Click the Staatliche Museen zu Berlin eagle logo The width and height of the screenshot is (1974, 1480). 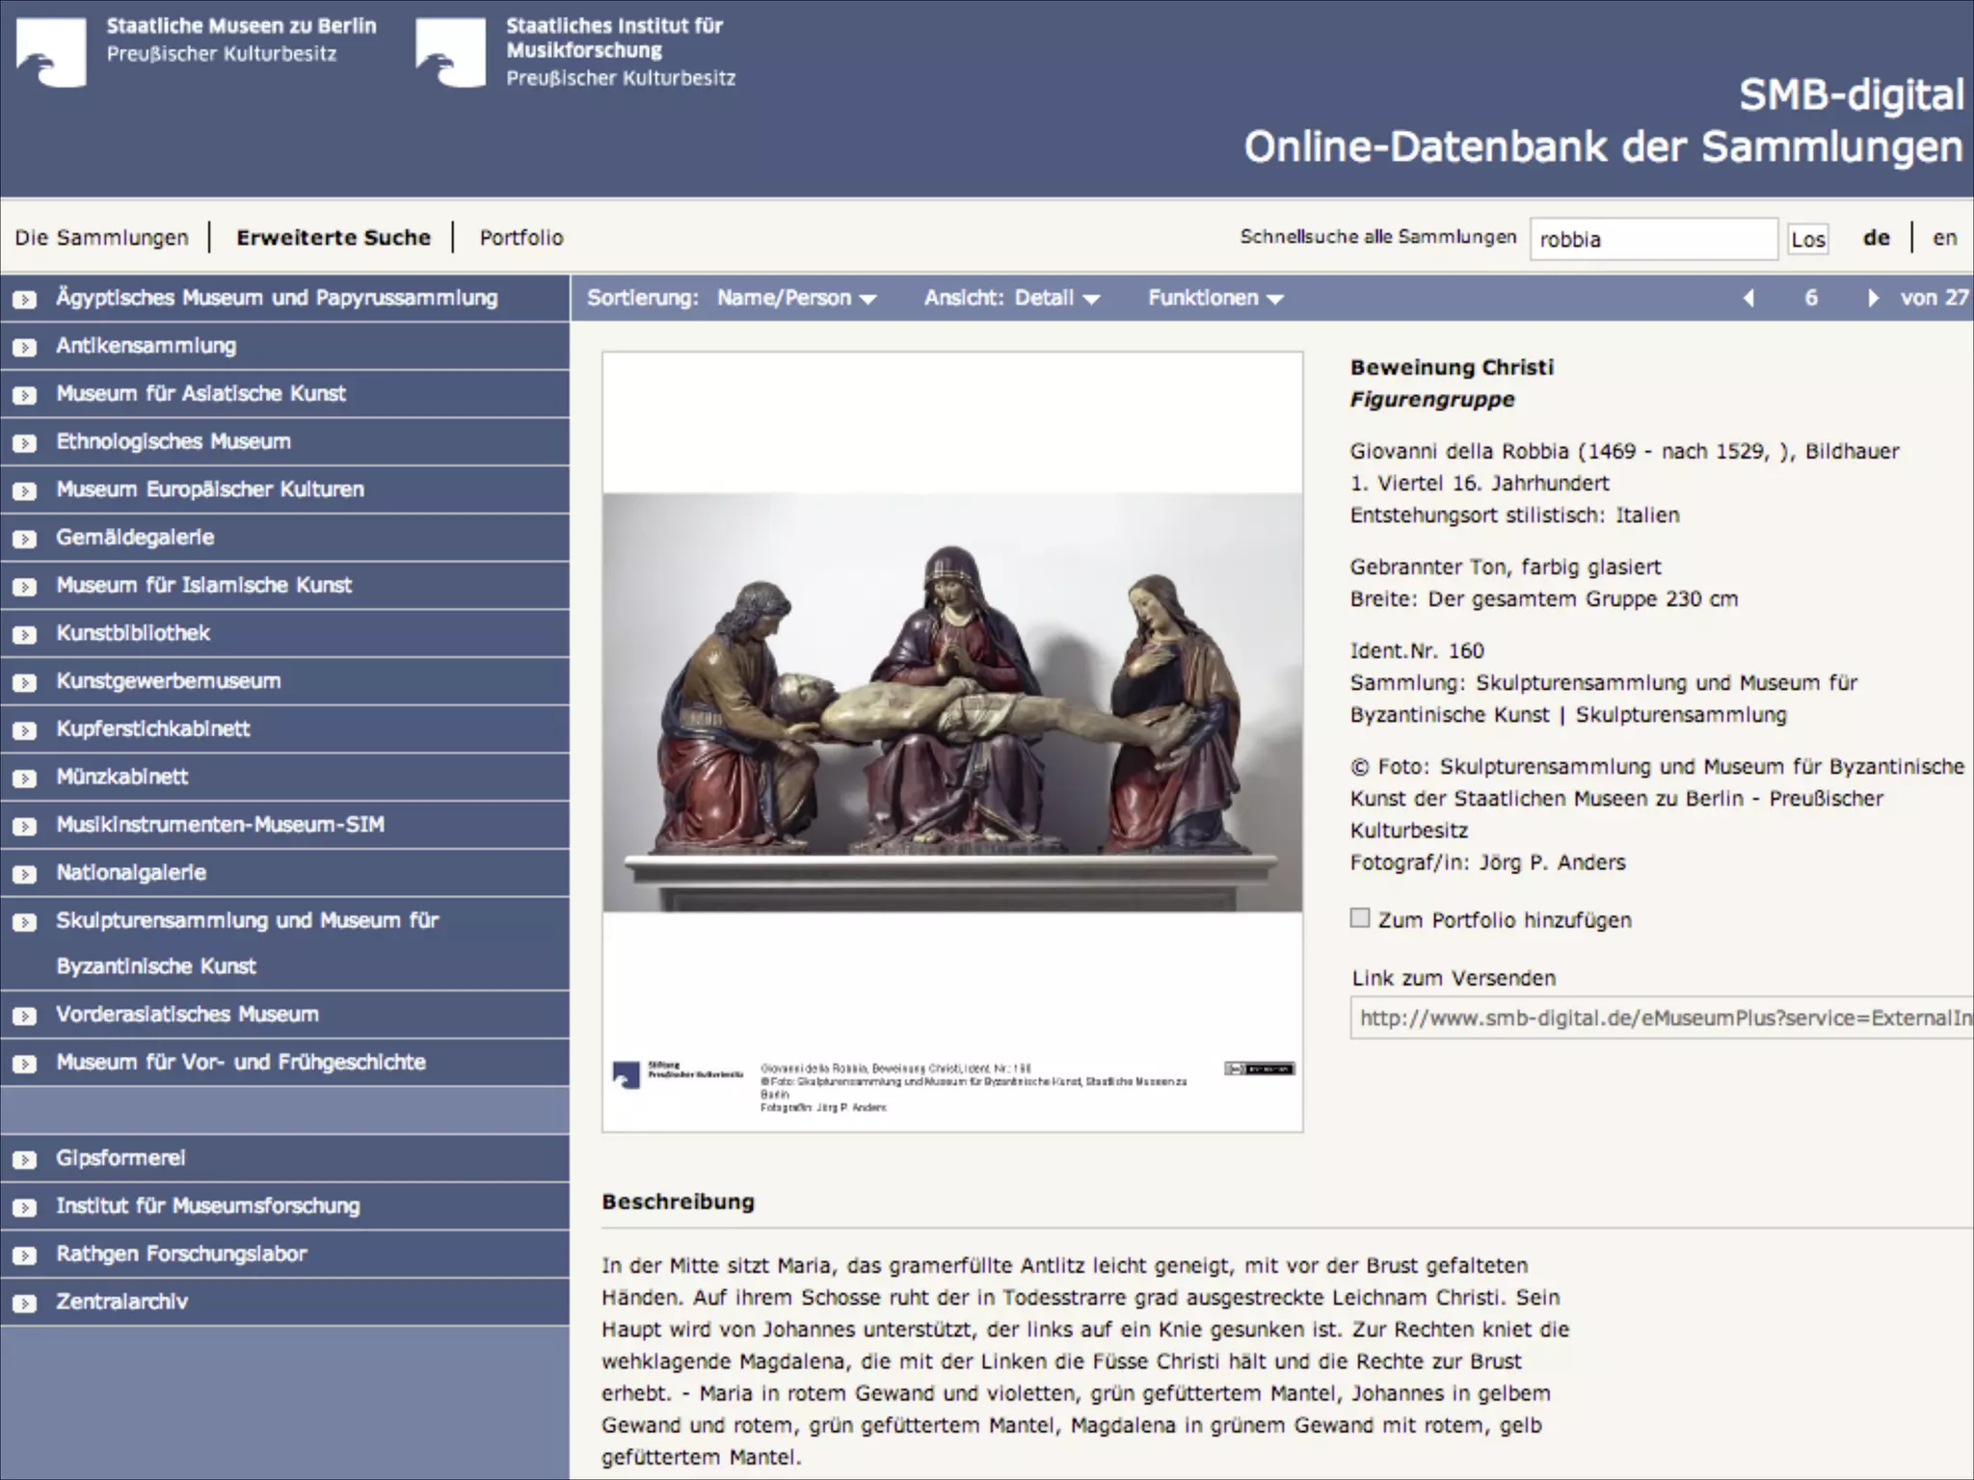pos(51,53)
